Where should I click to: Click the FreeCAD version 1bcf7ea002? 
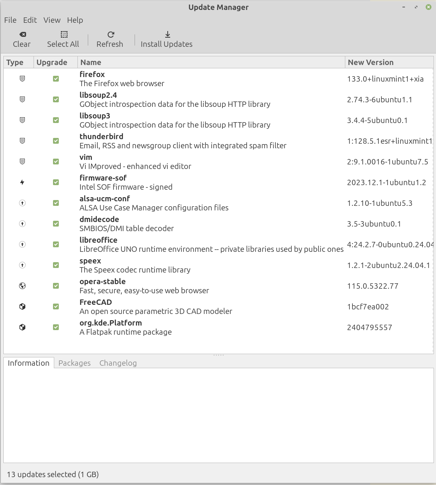[x=368, y=307]
